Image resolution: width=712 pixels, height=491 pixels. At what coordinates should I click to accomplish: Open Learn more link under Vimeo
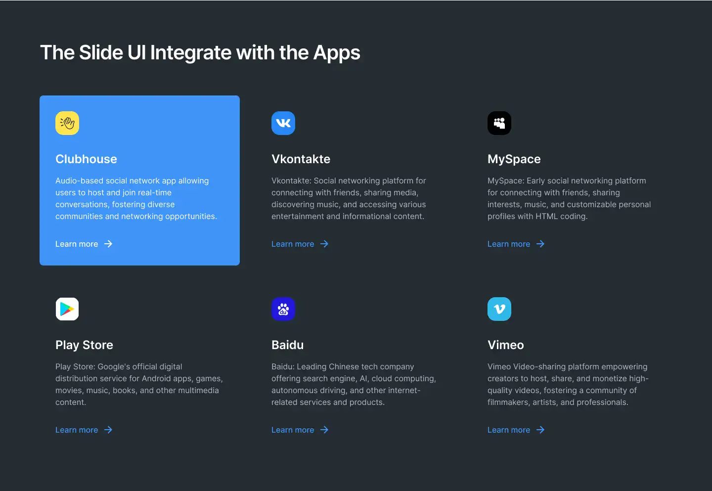(516, 430)
